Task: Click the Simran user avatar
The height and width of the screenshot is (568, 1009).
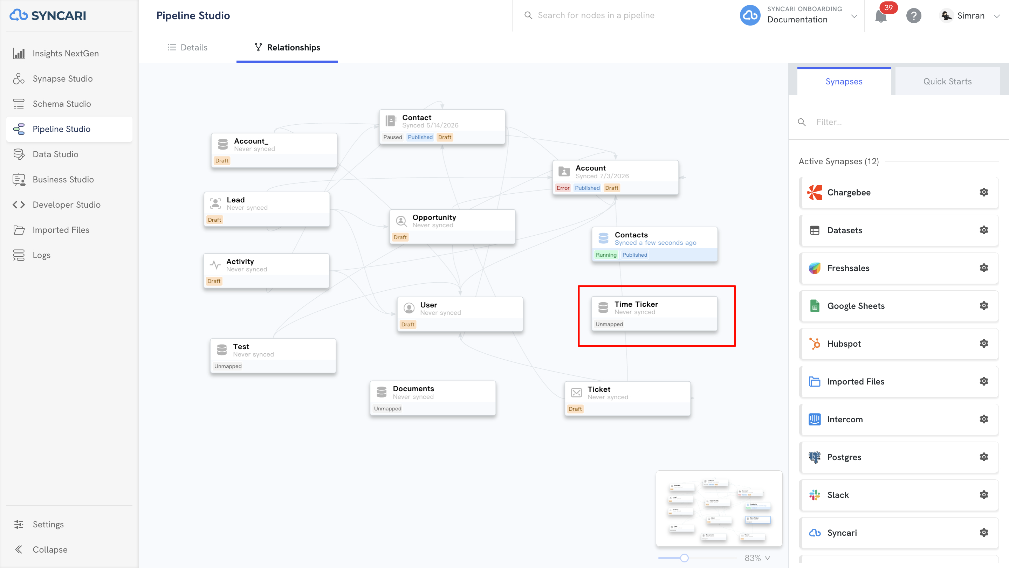Action: pos(946,15)
